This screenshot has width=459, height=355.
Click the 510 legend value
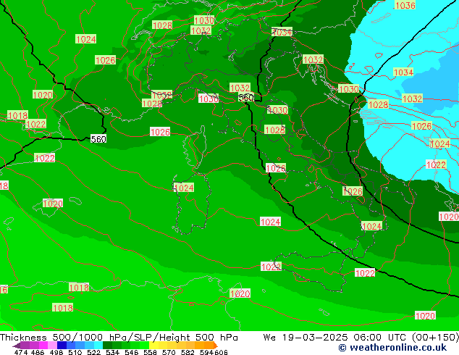click(74, 352)
